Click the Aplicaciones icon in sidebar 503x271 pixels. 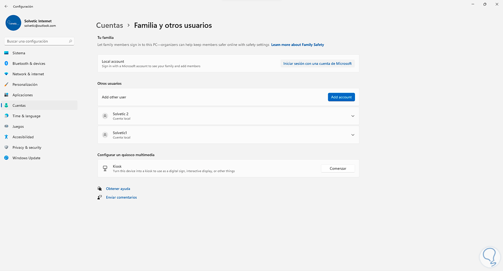click(6, 95)
